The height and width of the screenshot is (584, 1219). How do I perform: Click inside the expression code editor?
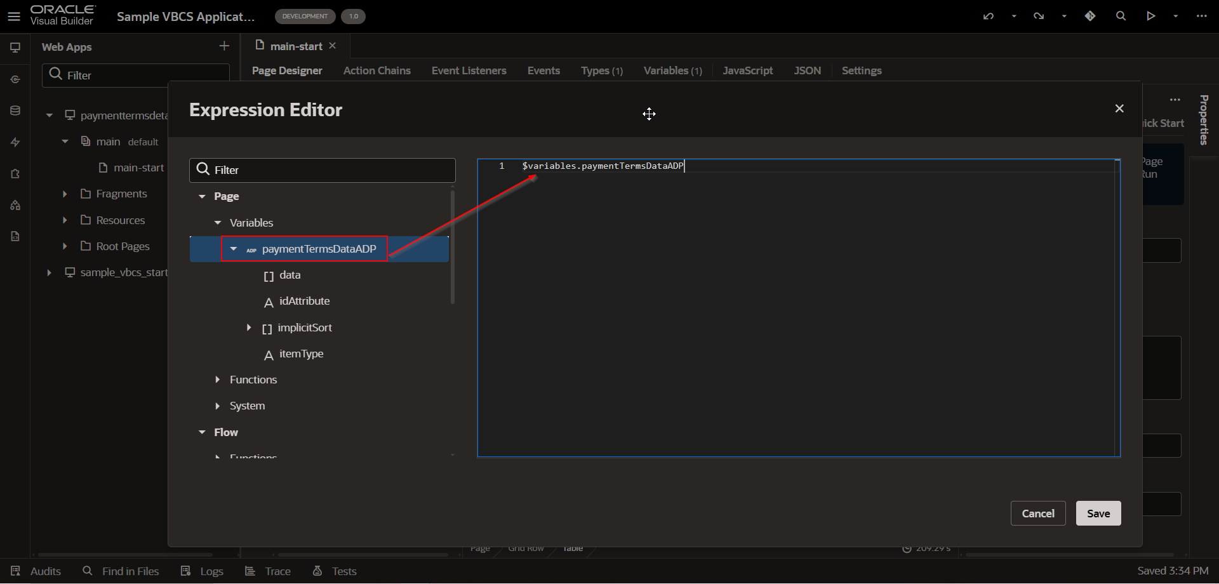[x=799, y=308]
